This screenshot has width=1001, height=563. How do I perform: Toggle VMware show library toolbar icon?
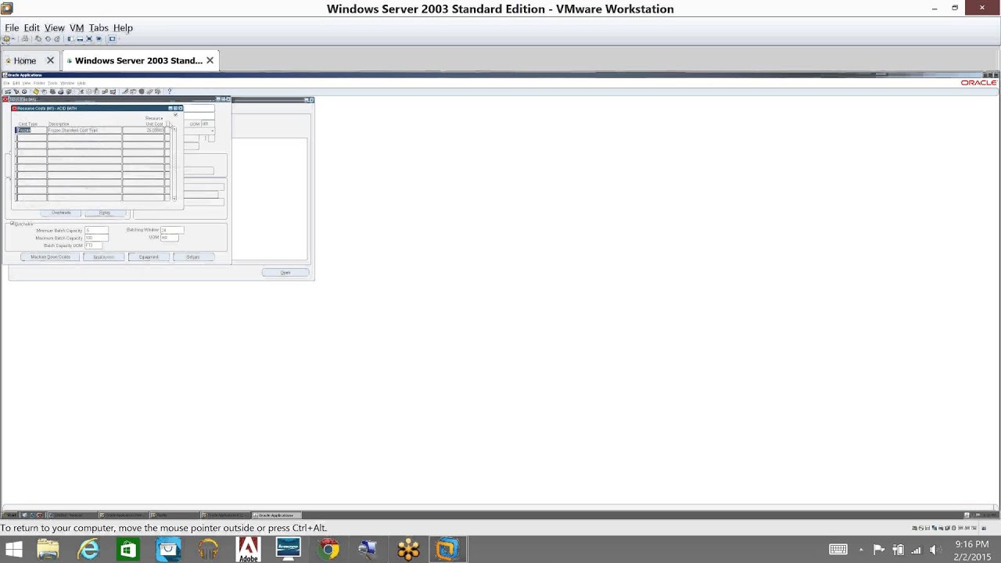[70, 39]
